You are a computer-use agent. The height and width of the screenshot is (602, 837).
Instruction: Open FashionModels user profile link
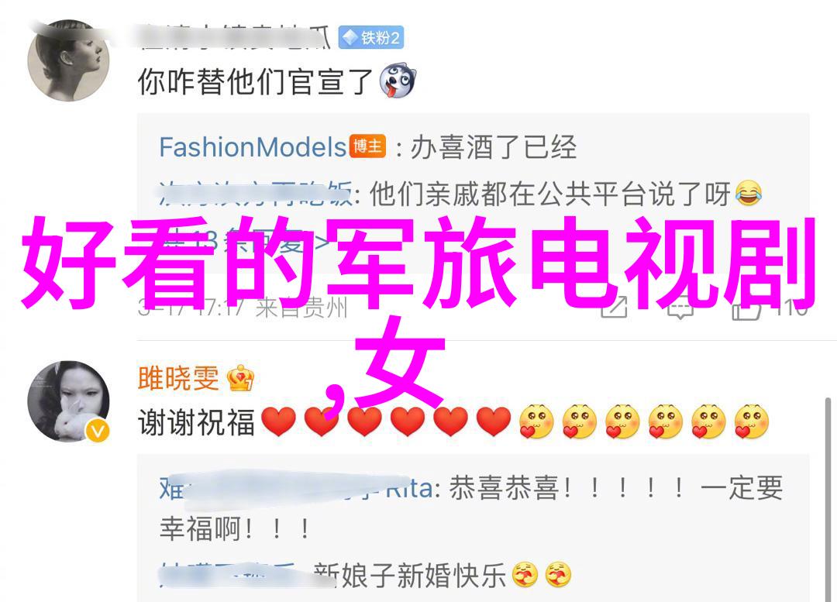coord(253,147)
